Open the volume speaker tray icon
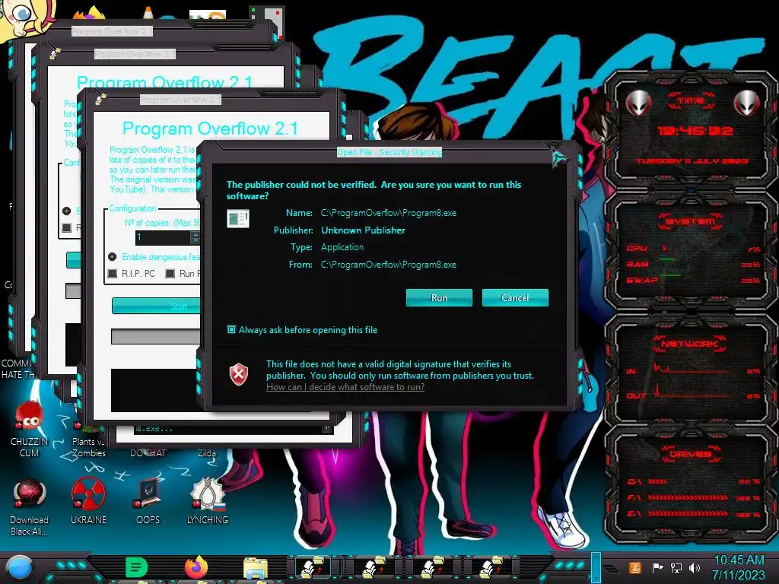This screenshot has height=584, width=779. pyautogui.click(x=695, y=567)
